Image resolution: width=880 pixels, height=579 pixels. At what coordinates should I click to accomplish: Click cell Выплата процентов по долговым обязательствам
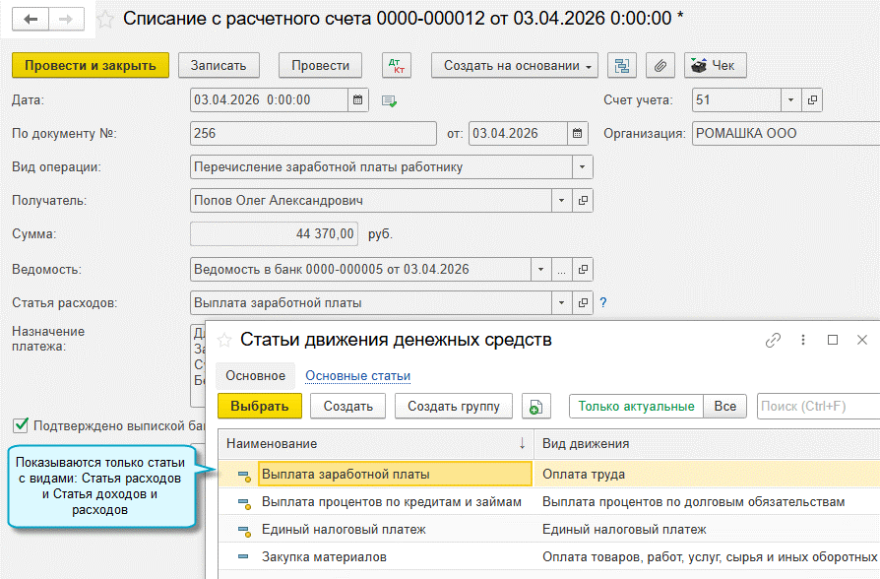click(x=707, y=501)
